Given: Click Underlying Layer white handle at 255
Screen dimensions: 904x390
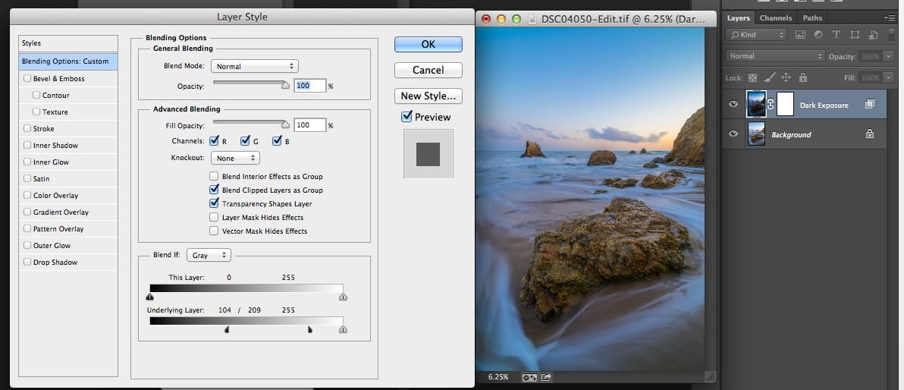Looking at the screenshot, I should tap(343, 329).
